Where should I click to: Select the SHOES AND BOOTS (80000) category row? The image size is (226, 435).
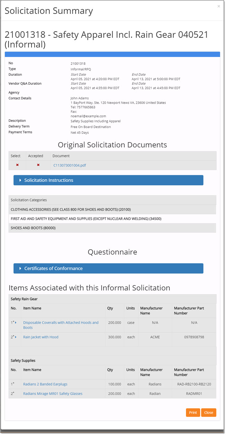[x=112, y=228]
